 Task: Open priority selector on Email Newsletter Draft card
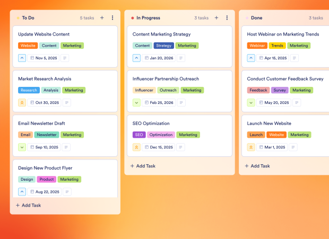coord(22,147)
